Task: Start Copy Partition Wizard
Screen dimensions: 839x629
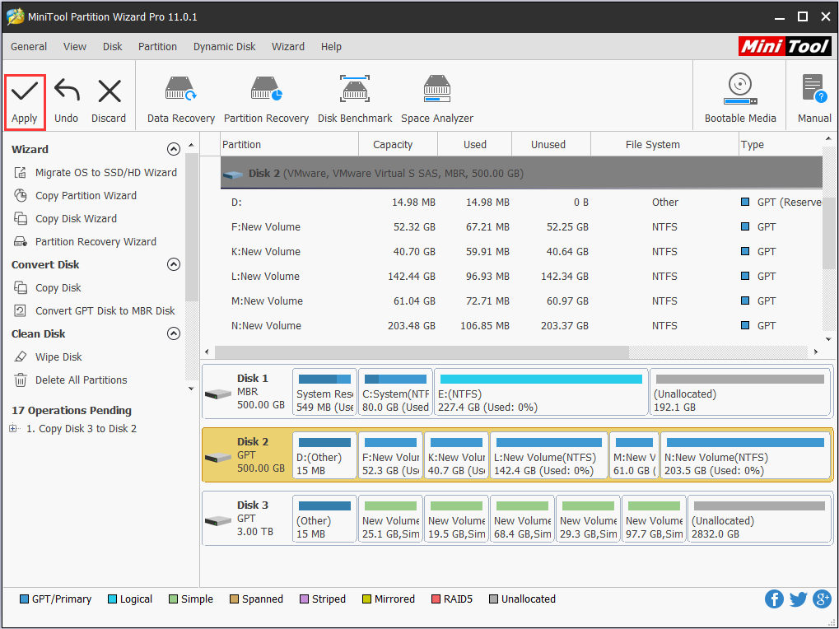Action: coord(86,196)
